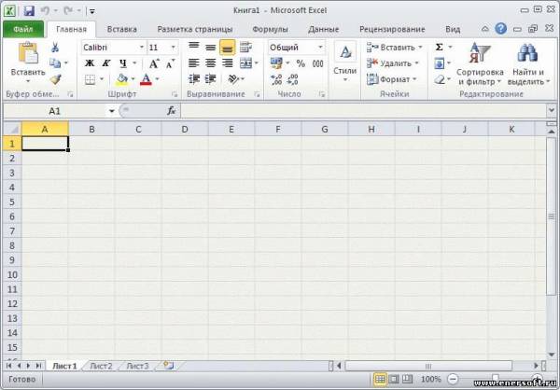
Task: Apply the 000 thousands separator style
Action: pos(317,63)
